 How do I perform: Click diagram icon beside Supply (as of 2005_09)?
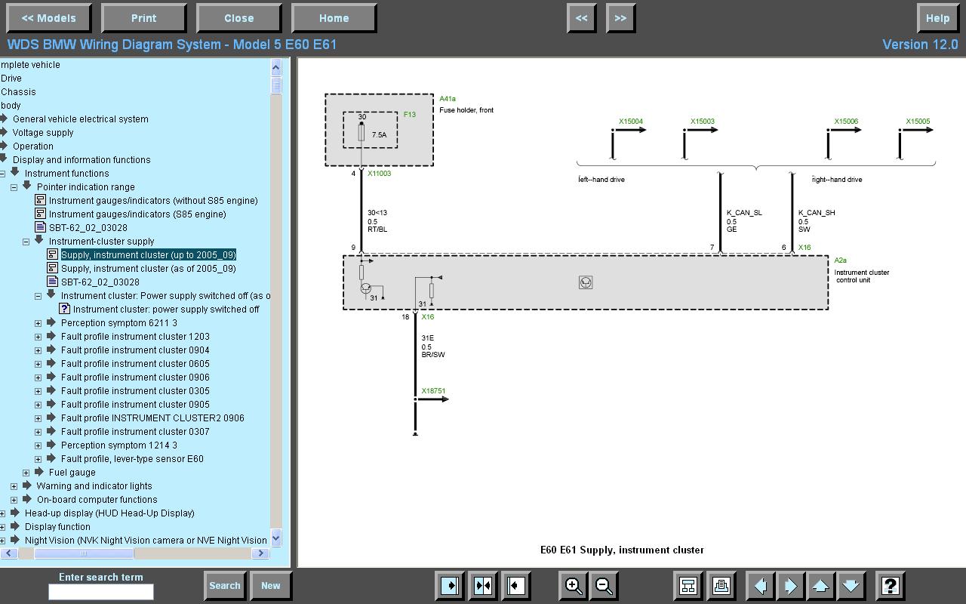click(x=53, y=268)
